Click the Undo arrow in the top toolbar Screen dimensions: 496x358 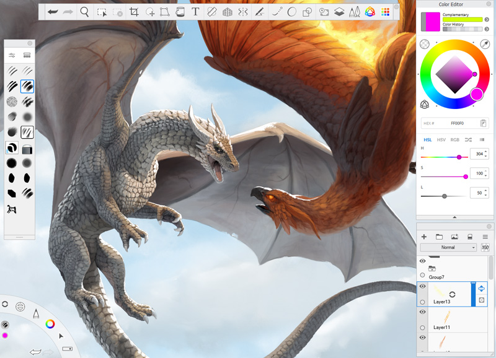[x=53, y=12]
